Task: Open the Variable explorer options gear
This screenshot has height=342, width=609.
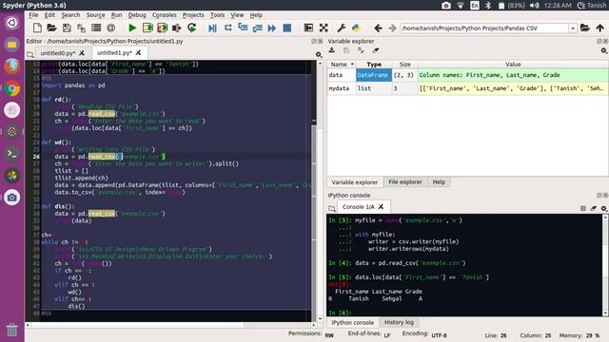Action: coord(604,50)
